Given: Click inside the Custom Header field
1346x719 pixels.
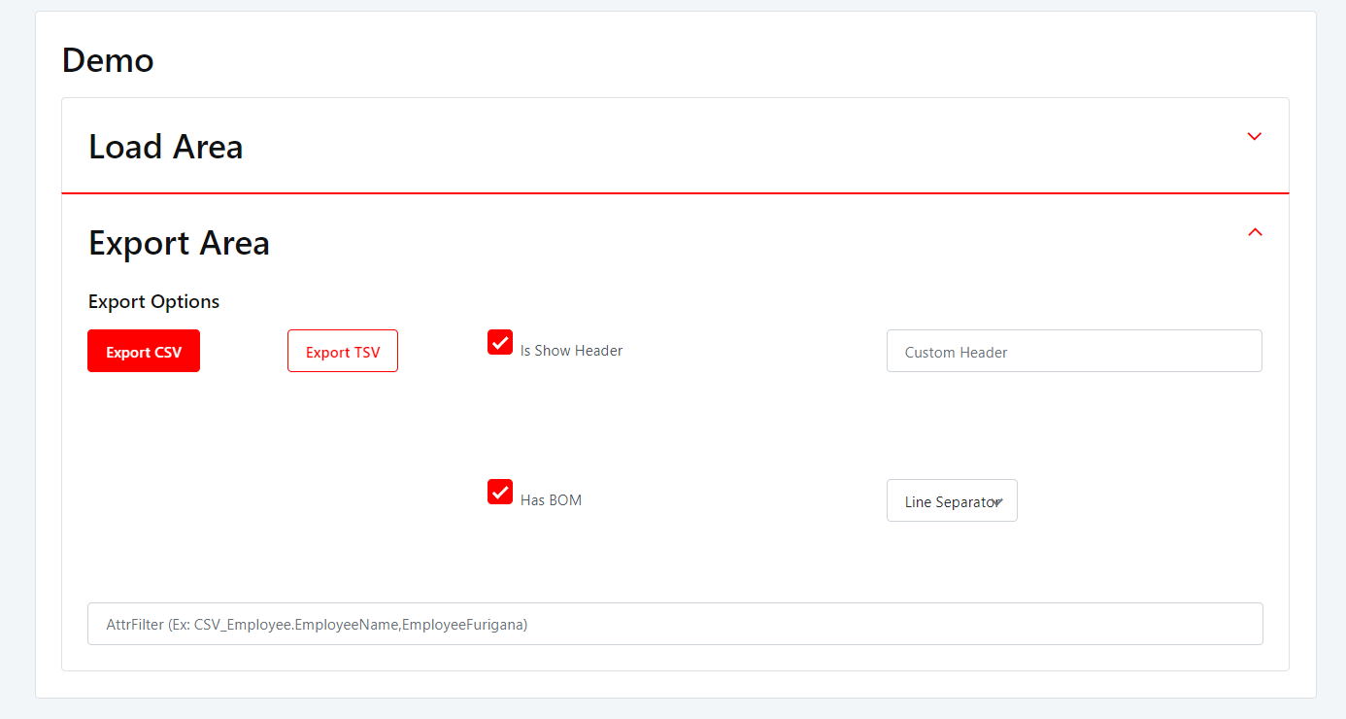Looking at the screenshot, I should pos(1074,351).
